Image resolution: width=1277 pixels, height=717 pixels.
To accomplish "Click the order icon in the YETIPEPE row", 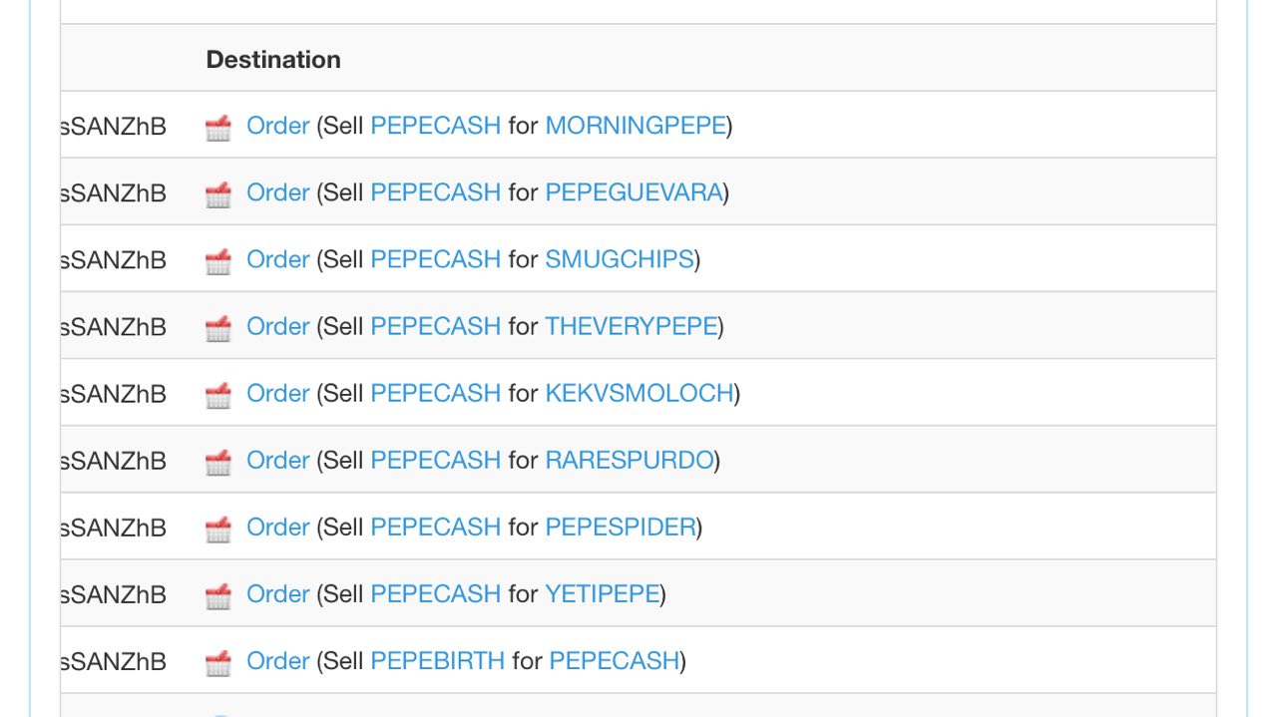I will pyautogui.click(x=218, y=594).
